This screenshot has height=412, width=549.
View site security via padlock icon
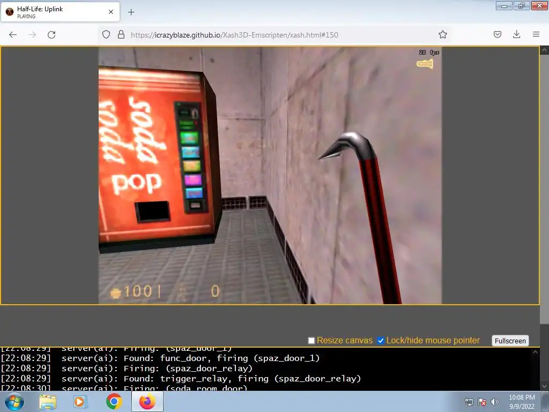pos(121,34)
